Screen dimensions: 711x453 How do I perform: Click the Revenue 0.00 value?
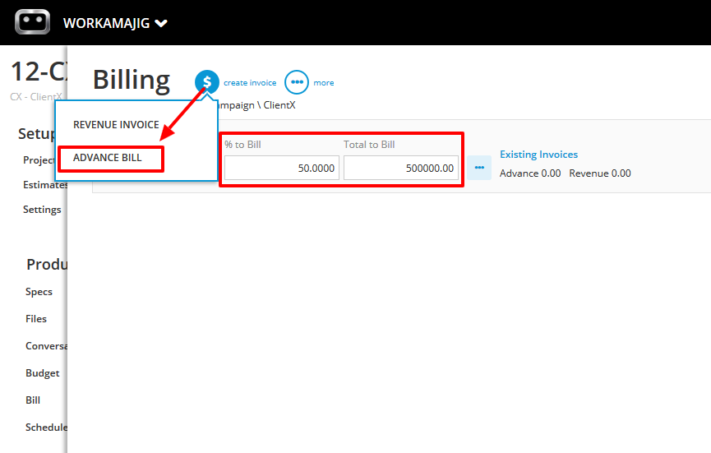coord(600,173)
